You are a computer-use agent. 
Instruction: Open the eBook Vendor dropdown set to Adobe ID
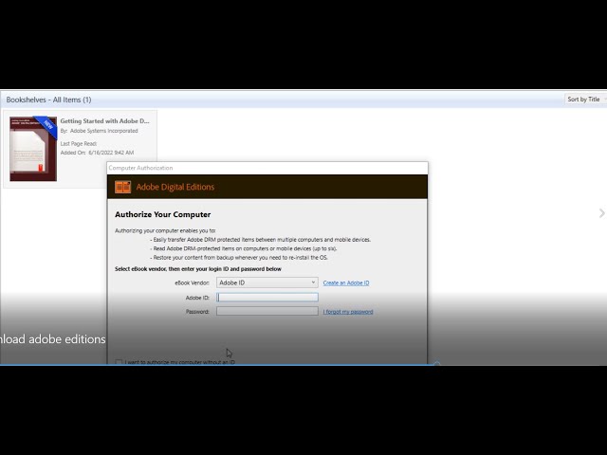tap(267, 282)
